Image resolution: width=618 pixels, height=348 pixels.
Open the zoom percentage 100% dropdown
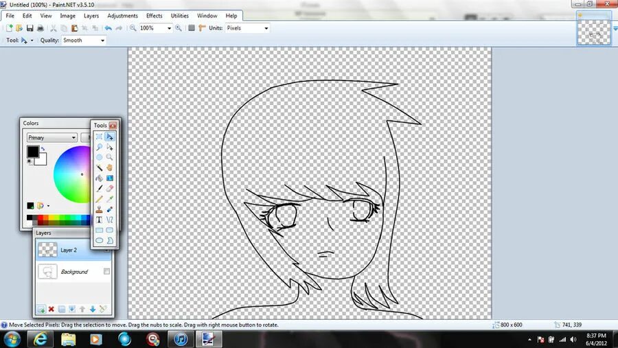click(x=170, y=28)
